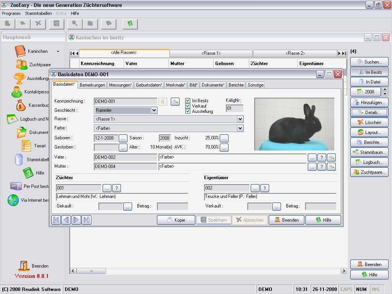
Task: Jump to last record navigation arrow
Action: (x=87, y=220)
